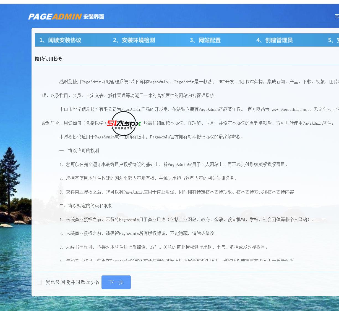
Task: Click the paragraph starting 感谢您使用PageAdmin
Action: pyautogui.click(x=190, y=89)
